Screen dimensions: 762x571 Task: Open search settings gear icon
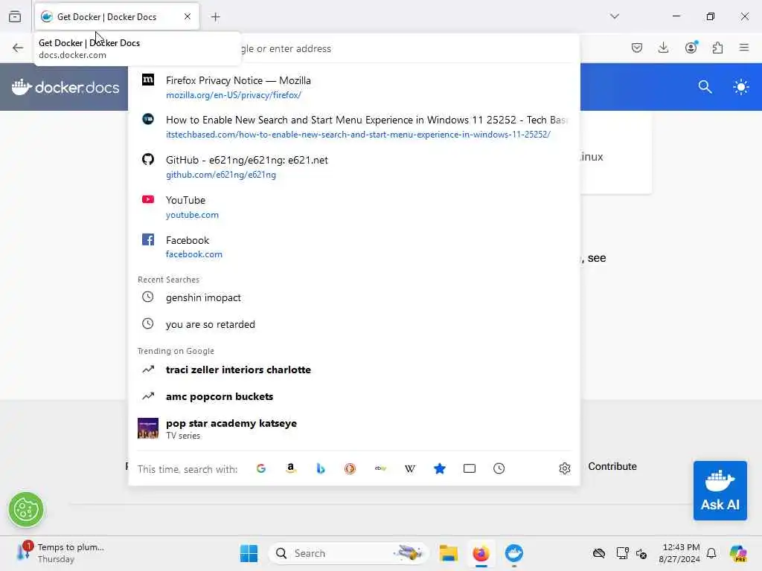(x=564, y=468)
